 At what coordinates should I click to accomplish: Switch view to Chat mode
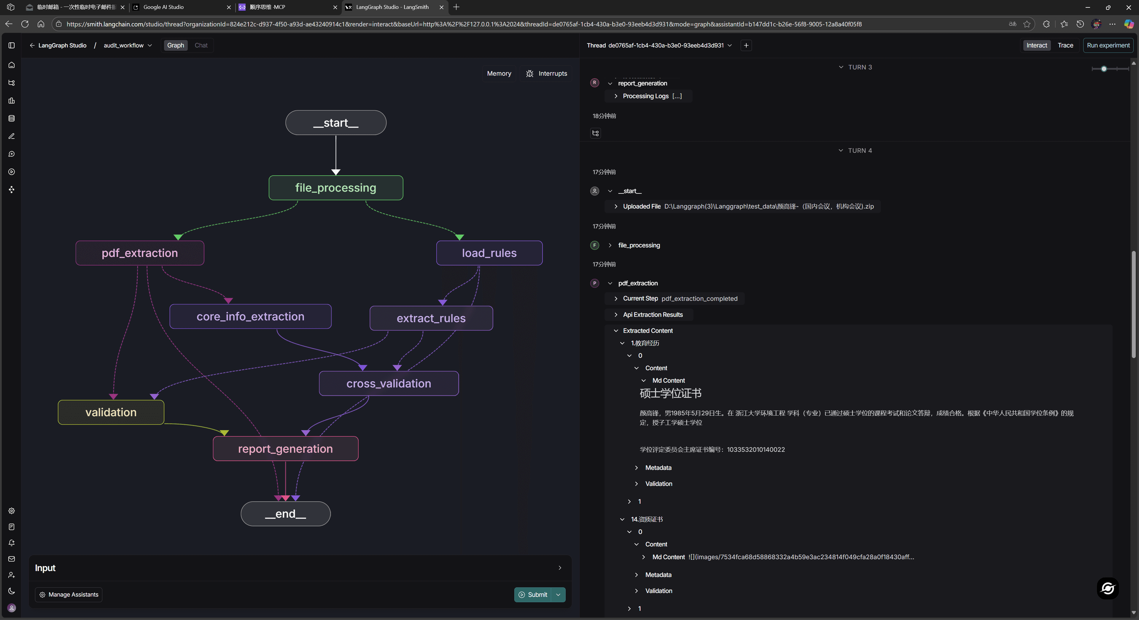[201, 45]
